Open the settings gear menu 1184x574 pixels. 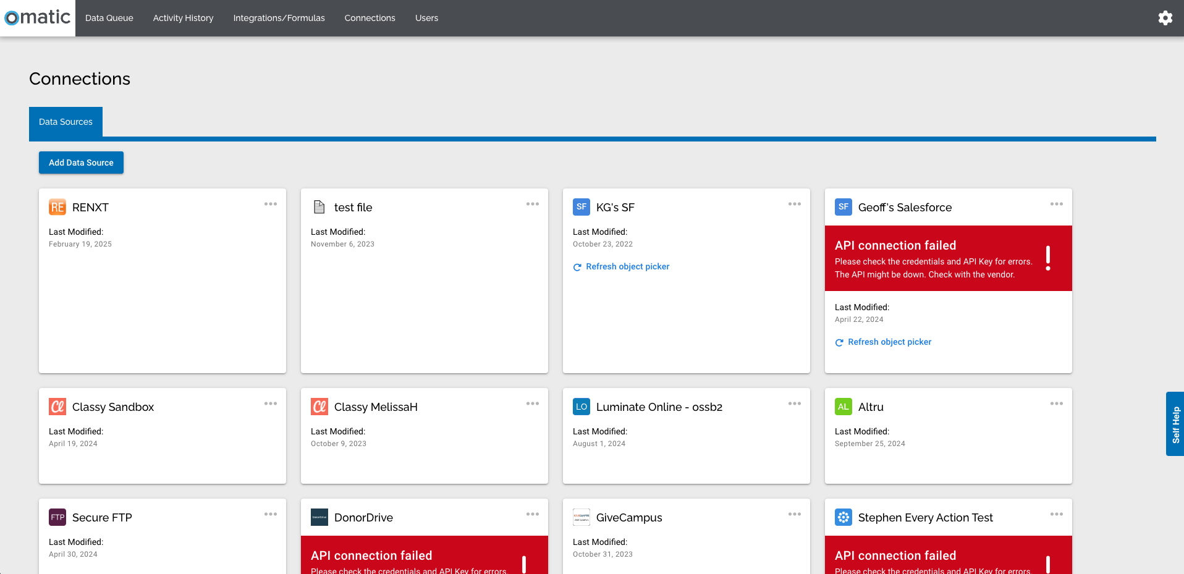click(1165, 18)
